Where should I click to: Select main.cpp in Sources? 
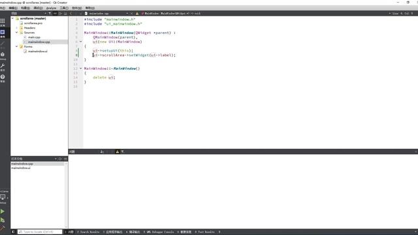[x=34, y=37]
